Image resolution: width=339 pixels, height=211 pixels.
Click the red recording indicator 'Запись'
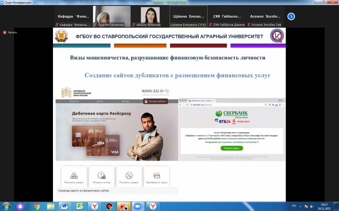pos(10,32)
